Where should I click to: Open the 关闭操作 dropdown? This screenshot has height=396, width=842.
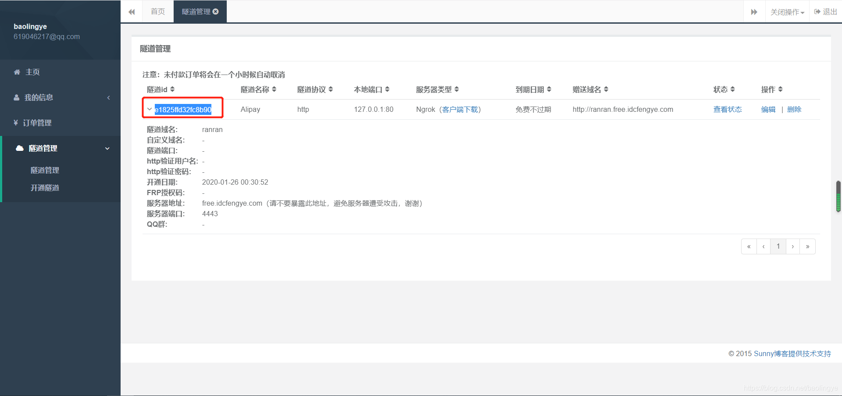coord(787,11)
